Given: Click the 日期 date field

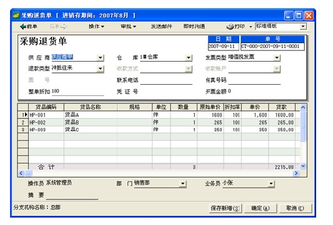Looking at the screenshot, I should 224,46.
